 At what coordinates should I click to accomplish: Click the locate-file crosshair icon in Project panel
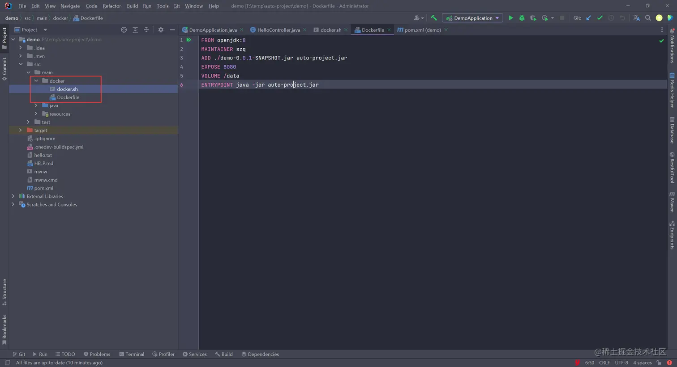click(124, 30)
